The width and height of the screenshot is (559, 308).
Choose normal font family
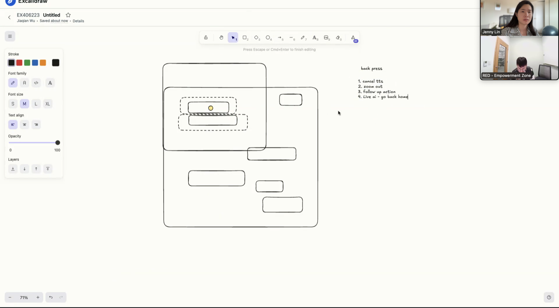[x=24, y=83]
